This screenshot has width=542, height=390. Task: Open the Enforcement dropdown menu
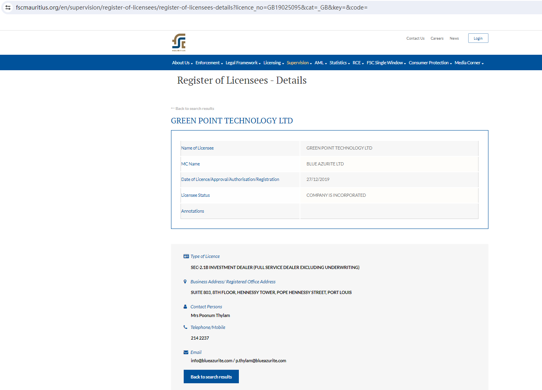209,63
